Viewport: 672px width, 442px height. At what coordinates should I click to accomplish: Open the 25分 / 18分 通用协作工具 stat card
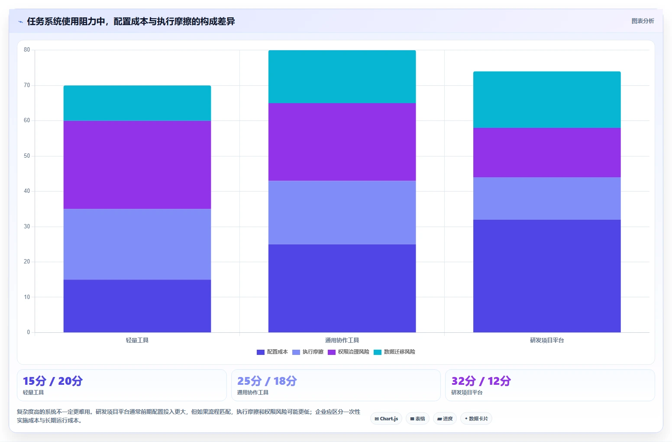click(x=336, y=385)
